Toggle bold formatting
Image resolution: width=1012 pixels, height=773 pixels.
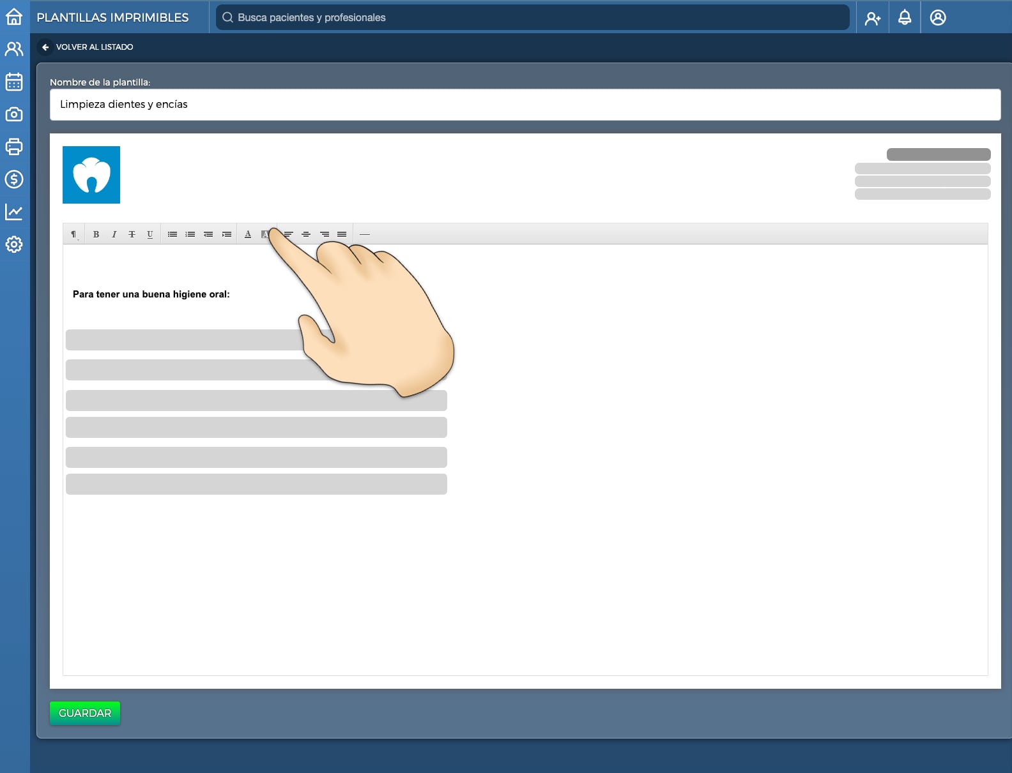click(x=96, y=234)
